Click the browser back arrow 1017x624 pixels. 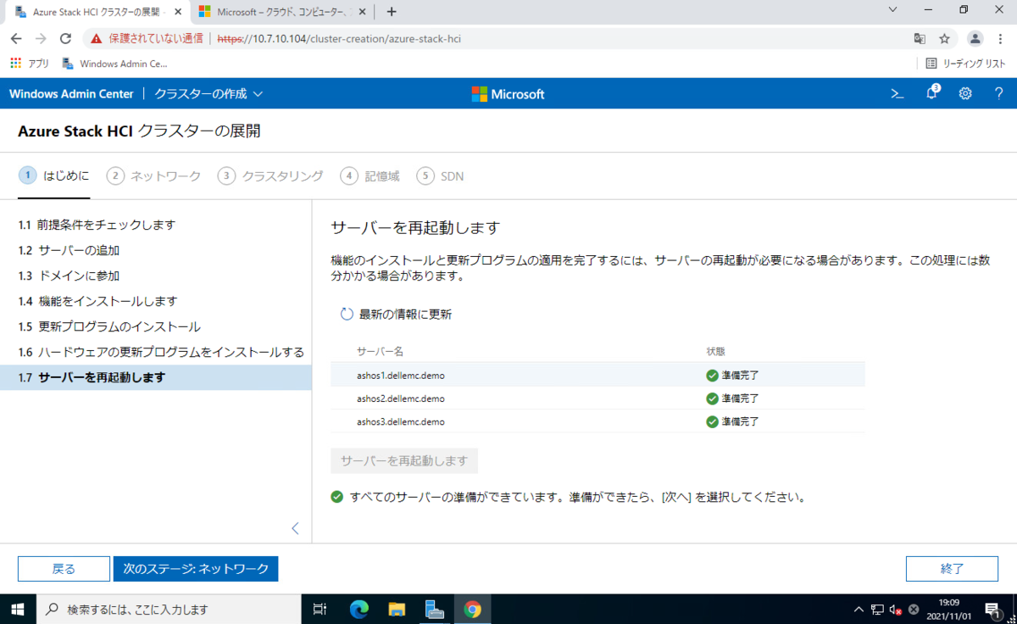pyautogui.click(x=16, y=39)
